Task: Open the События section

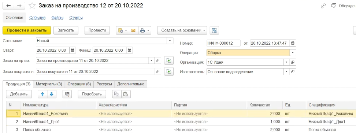Action: tap(37, 18)
